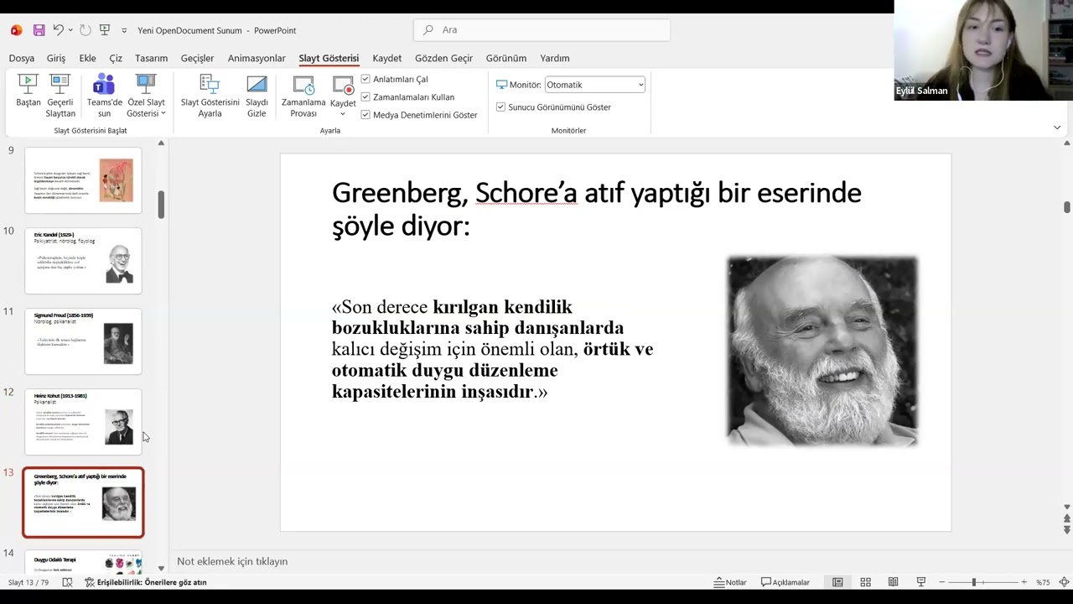
Task: Start presentation from quick access toolbar icon
Action: (x=105, y=30)
